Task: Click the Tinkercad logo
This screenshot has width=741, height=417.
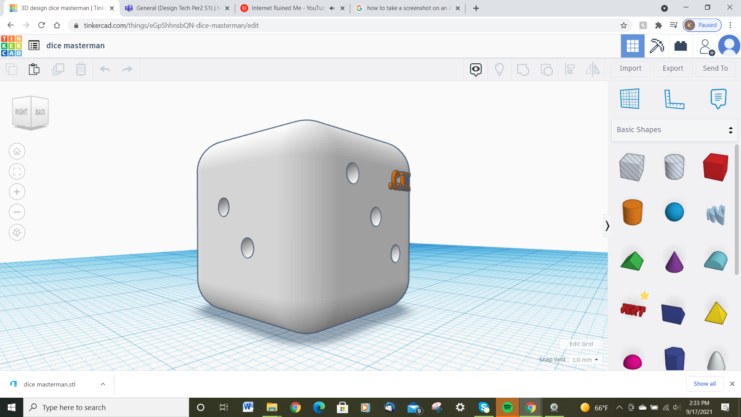Action: [12, 46]
